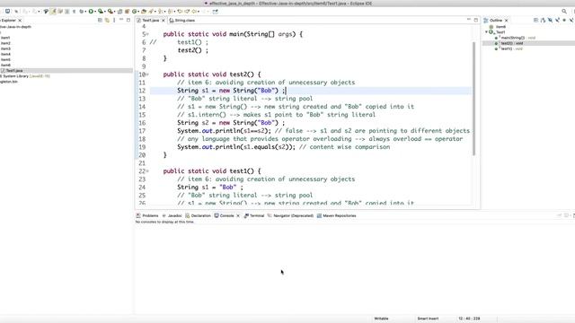Minimize the Package Explorer panel
This screenshot has height=323, width=575.
pos(121,20)
